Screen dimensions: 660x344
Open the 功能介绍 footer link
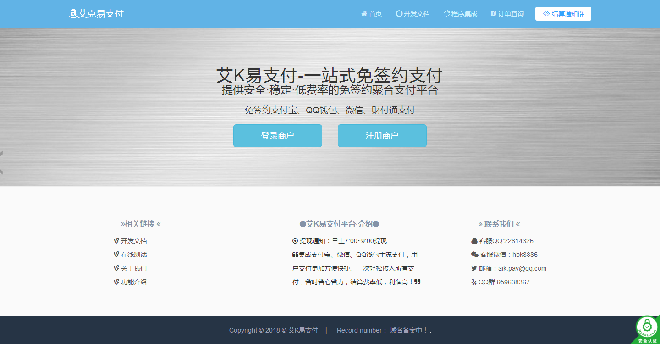(x=133, y=282)
